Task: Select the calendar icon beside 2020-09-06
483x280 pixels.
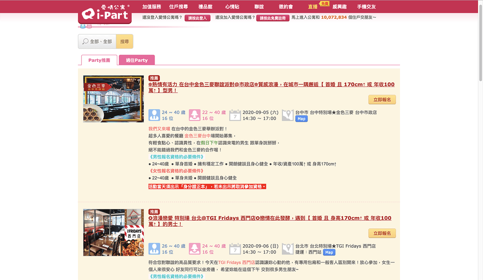Action: coord(235,249)
